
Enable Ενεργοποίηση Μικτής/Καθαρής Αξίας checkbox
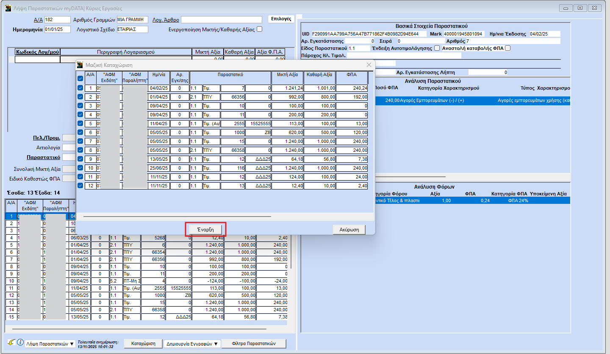click(260, 29)
